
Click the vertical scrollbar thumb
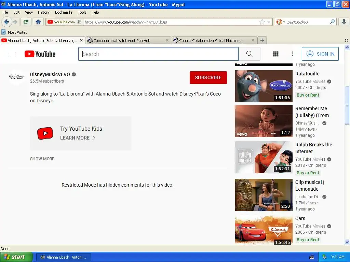click(x=347, y=105)
